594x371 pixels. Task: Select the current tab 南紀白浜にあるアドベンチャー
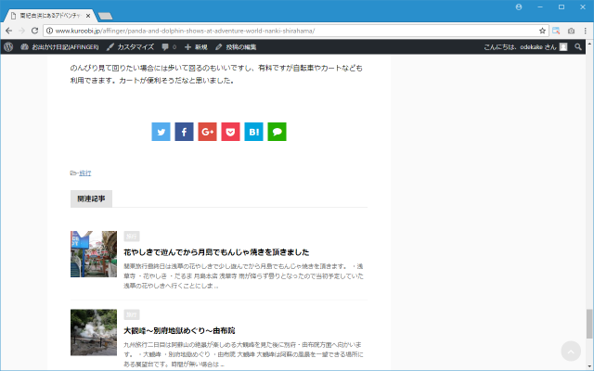pos(49,16)
